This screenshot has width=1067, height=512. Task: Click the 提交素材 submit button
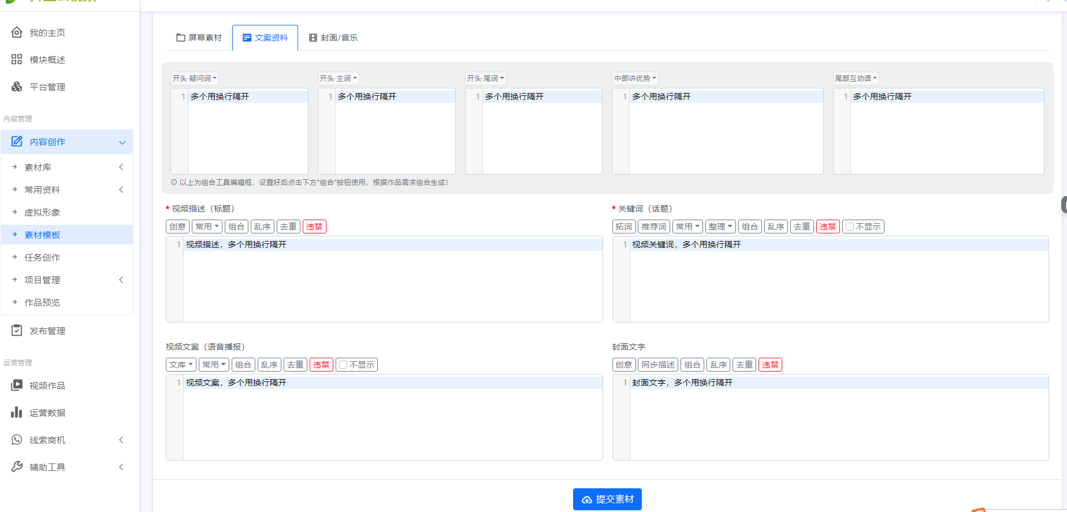[x=607, y=499]
